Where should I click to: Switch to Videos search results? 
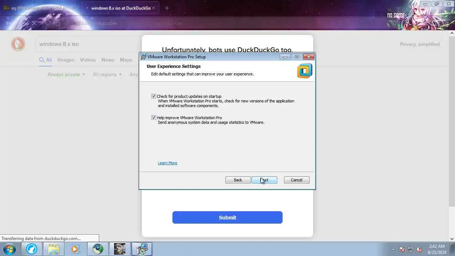pos(88,60)
